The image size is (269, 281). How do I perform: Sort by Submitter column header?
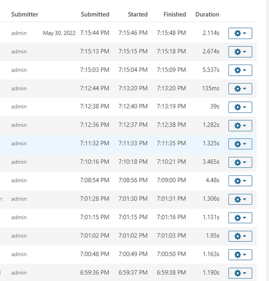25,14
